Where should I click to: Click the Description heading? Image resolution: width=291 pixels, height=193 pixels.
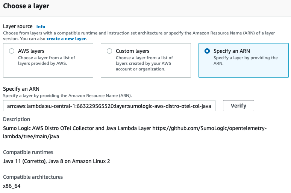tap(17, 119)
